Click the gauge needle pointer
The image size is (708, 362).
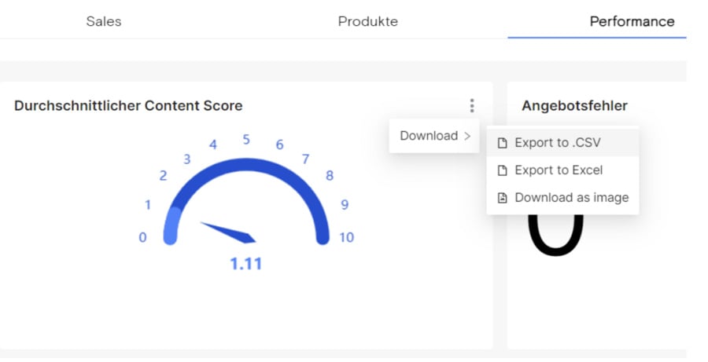coord(229,232)
